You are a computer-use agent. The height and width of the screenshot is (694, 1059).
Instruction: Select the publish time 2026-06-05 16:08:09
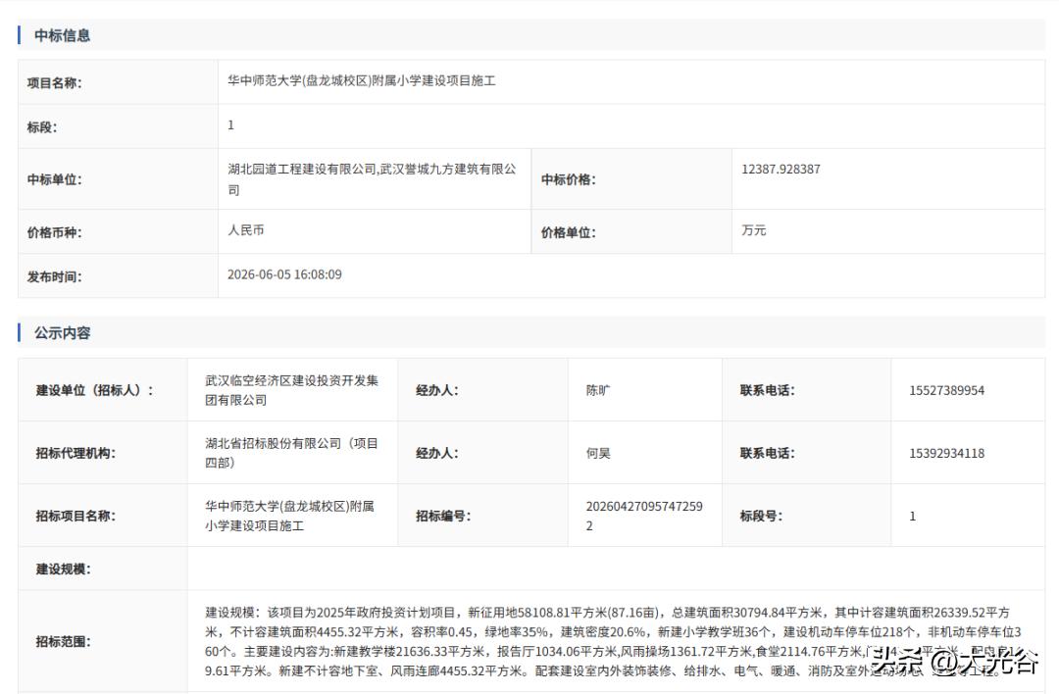tap(284, 274)
